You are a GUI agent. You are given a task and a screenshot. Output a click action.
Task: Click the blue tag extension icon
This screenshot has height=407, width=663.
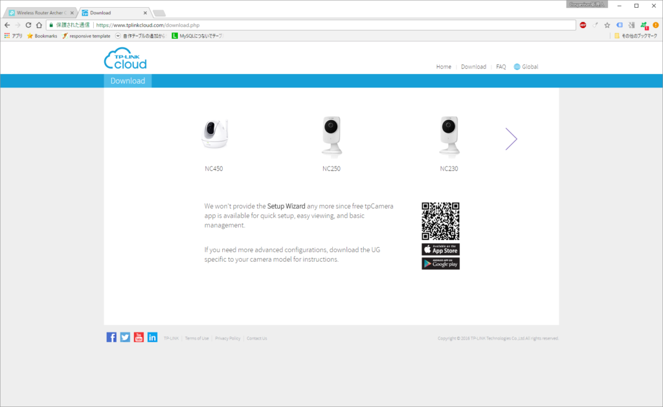point(620,25)
